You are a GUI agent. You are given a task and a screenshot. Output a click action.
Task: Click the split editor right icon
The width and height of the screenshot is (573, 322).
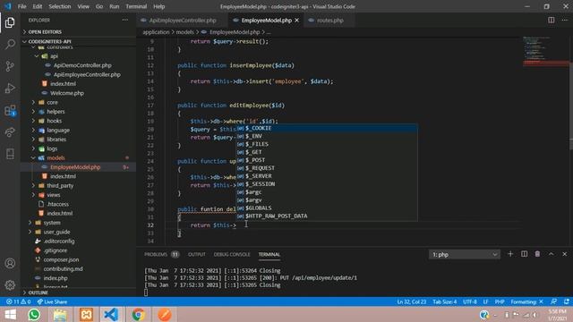[552, 20]
